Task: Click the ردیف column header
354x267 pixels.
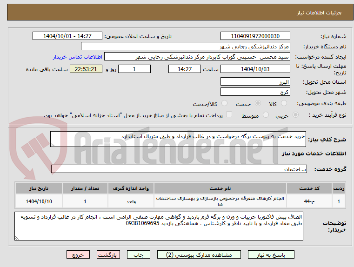Action: 339,188
